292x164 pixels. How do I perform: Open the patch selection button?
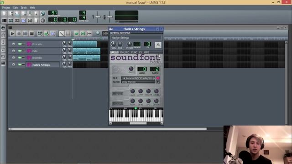point(158,82)
